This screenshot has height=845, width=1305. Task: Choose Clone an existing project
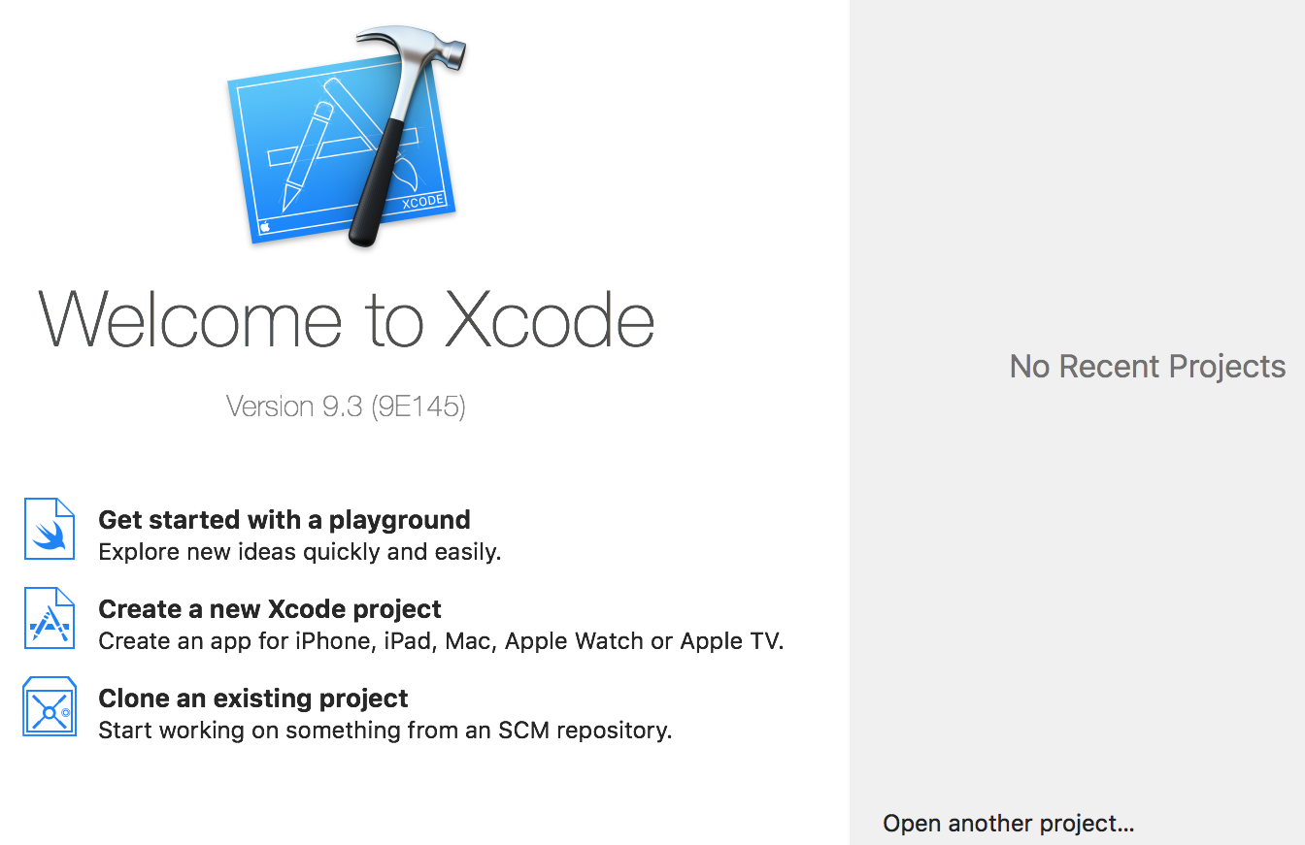click(253, 699)
